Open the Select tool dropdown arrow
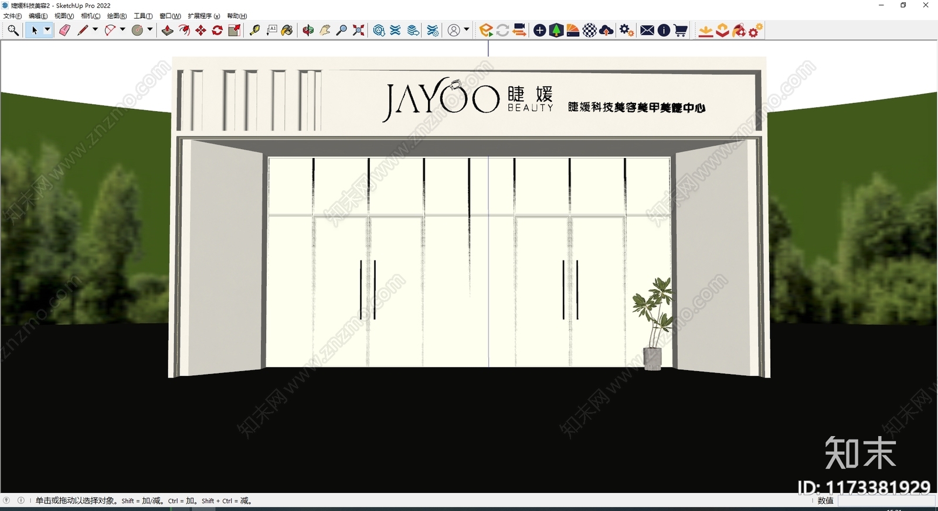This screenshot has width=938, height=511. click(x=47, y=30)
